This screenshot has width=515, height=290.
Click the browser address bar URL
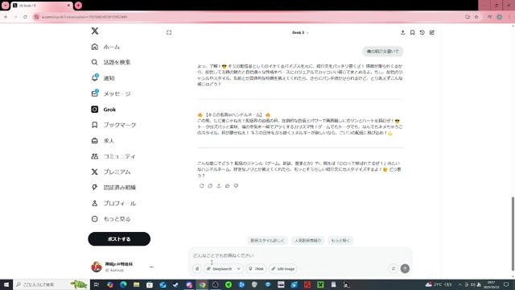coord(84,17)
